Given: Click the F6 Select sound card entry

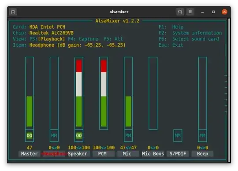Looking at the screenshot, I should 189,39.
